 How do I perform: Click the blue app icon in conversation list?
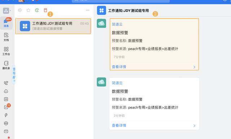(x=25, y=26)
